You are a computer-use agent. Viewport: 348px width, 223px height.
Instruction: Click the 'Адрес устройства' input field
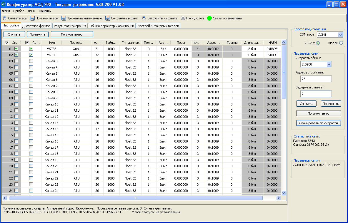[316, 79]
